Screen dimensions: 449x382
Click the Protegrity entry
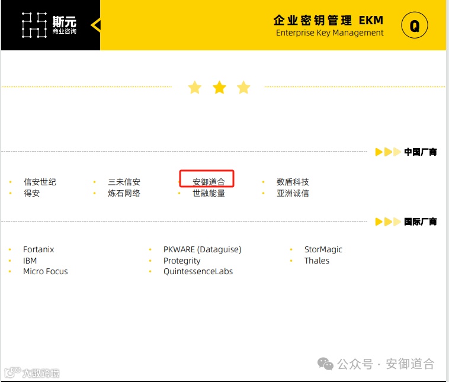(x=182, y=261)
